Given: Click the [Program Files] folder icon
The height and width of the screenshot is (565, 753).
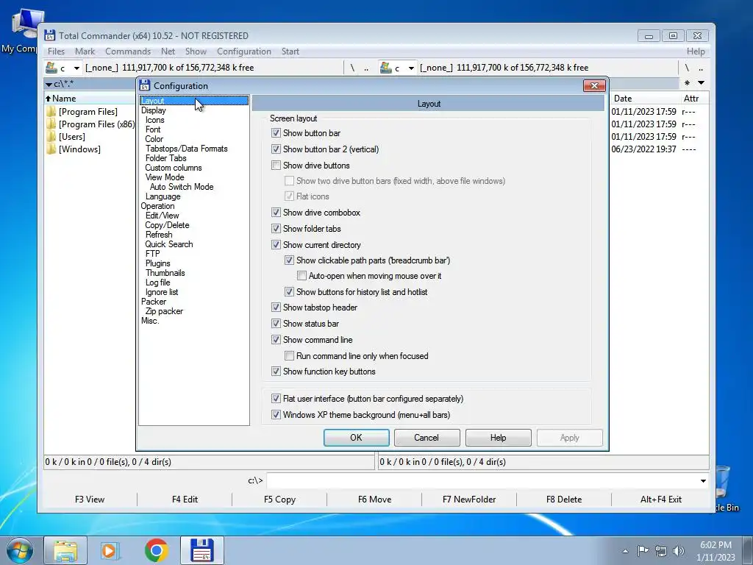Looking at the screenshot, I should point(51,112).
